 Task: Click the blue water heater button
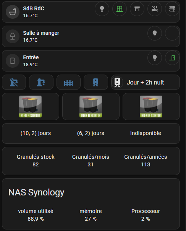[x=96, y=82]
